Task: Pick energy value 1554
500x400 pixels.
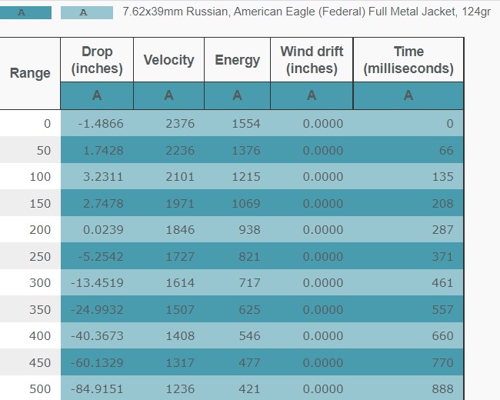Action: 246,124
